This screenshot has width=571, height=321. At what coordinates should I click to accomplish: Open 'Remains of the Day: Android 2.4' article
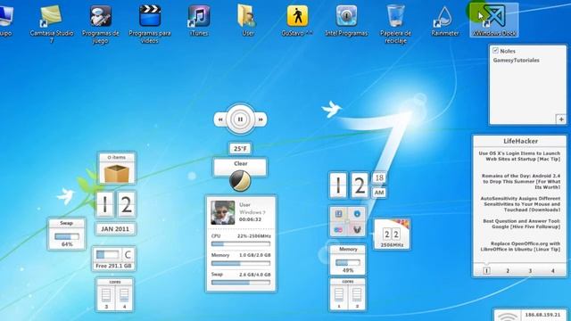tap(521, 181)
